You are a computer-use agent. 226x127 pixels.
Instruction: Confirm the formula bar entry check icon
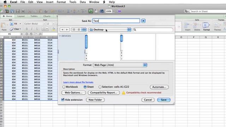tap(31, 34)
